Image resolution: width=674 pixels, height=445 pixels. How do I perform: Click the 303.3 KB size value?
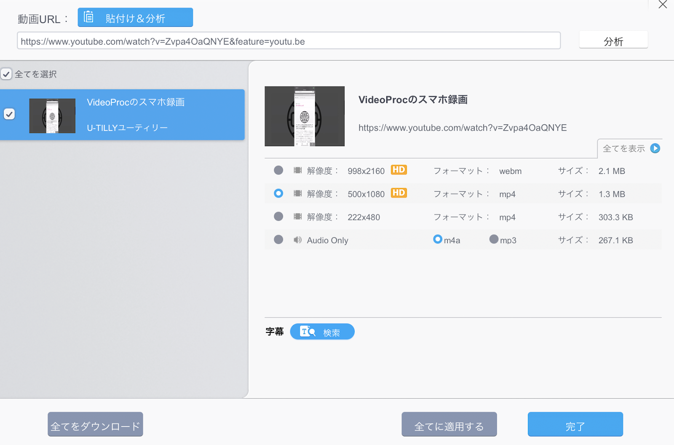(x=615, y=217)
